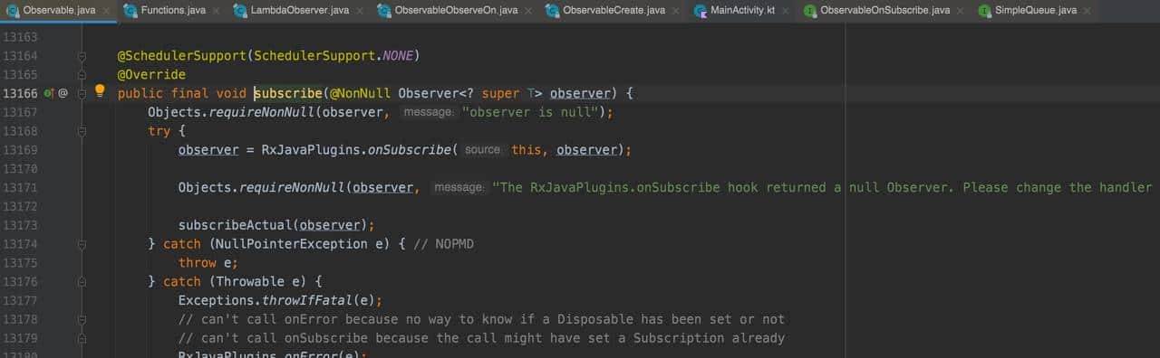1160x358 pixels.
Task: Click line number 13175 in the gutter
Action: click(21, 263)
